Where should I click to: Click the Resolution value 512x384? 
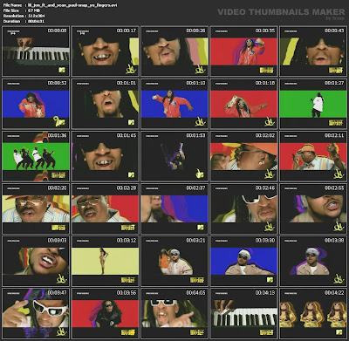tap(37, 16)
